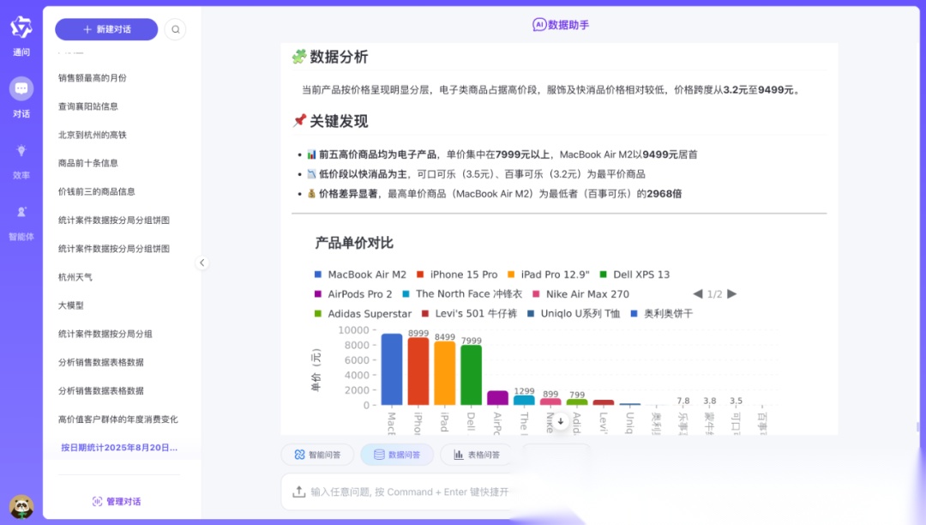This screenshot has width=926, height=525.
Task: Switch to 表格问答 mode
Action: click(476, 455)
